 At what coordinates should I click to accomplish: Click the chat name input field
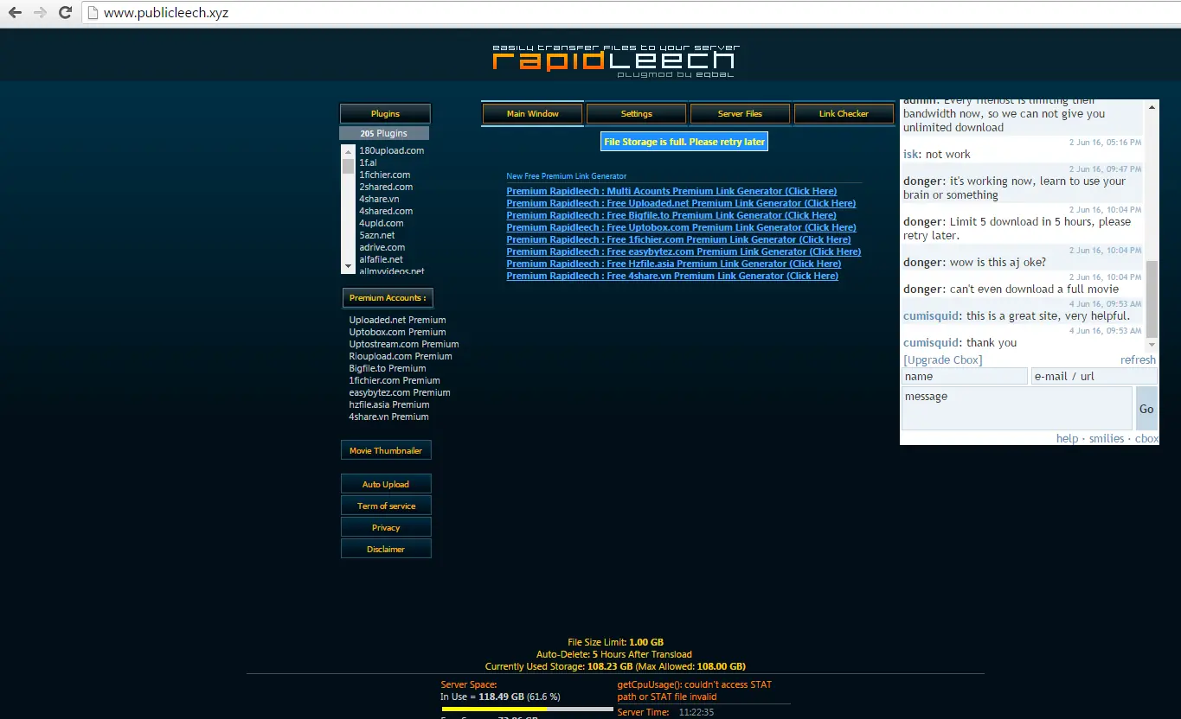click(x=965, y=376)
